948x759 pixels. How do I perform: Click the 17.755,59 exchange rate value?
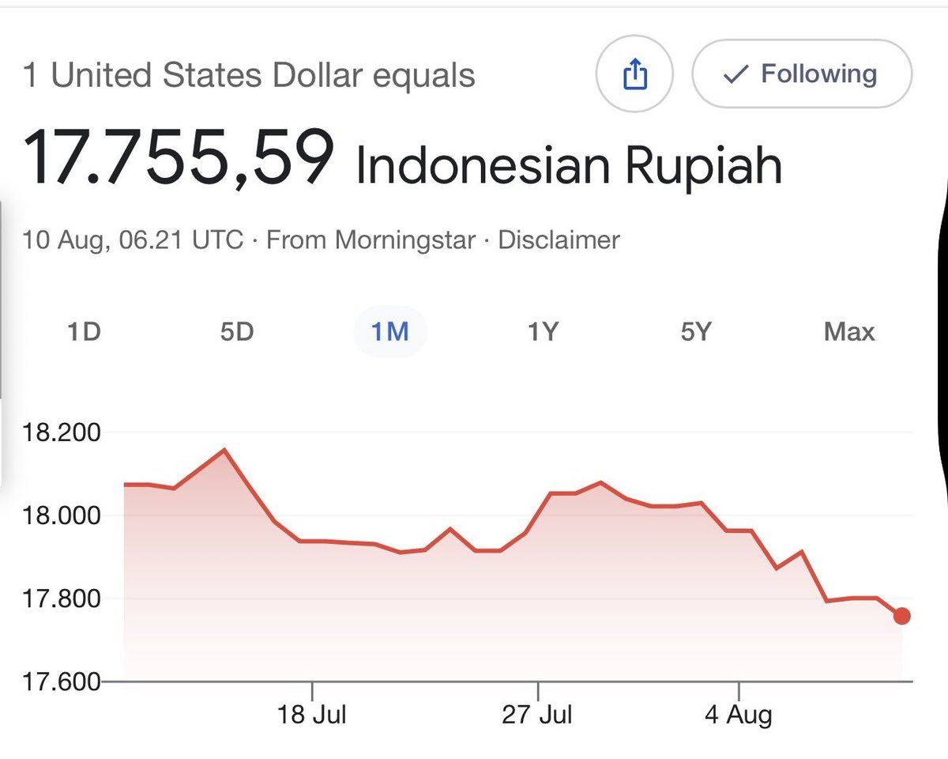pyautogui.click(x=179, y=158)
